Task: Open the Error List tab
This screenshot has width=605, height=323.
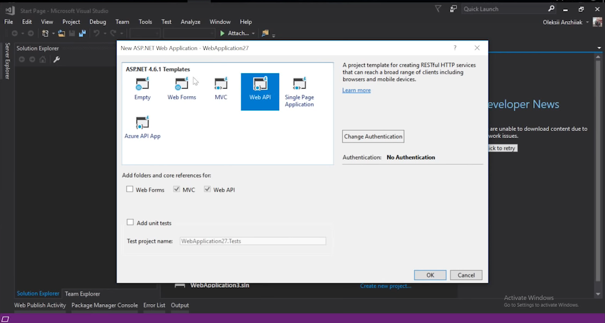Action: pyautogui.click(x=154, y=305)
